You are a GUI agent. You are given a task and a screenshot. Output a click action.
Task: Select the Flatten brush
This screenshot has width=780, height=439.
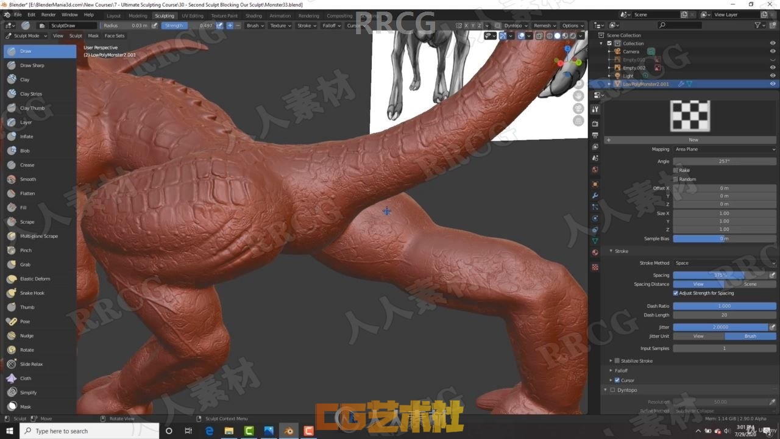pyautogui.click(x=40, y=193)
